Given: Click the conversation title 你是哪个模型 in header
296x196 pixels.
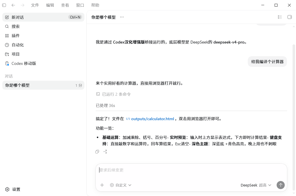Looking at the screenshot, I should pos(103,17).
